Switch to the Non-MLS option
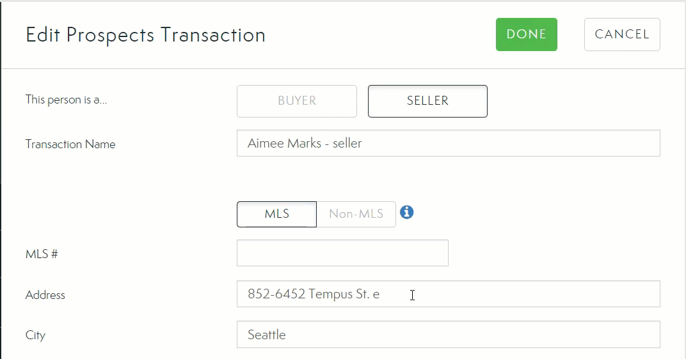Viewport: 686px width, 359px height. pos(356,214)
